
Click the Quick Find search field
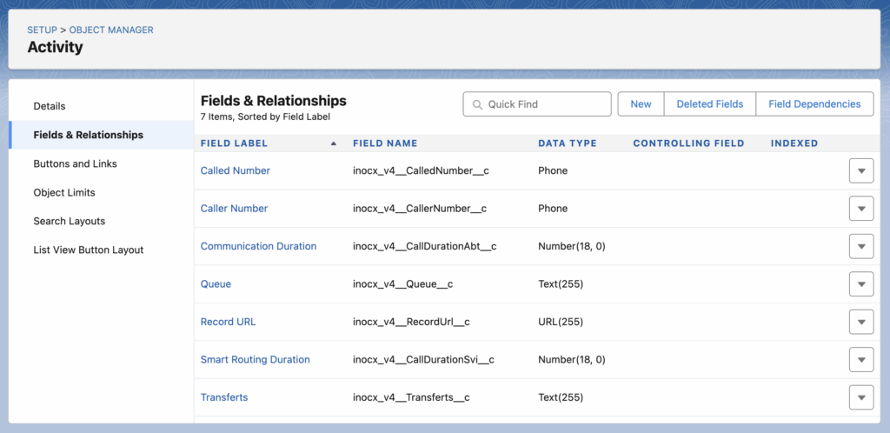point(537,104)
